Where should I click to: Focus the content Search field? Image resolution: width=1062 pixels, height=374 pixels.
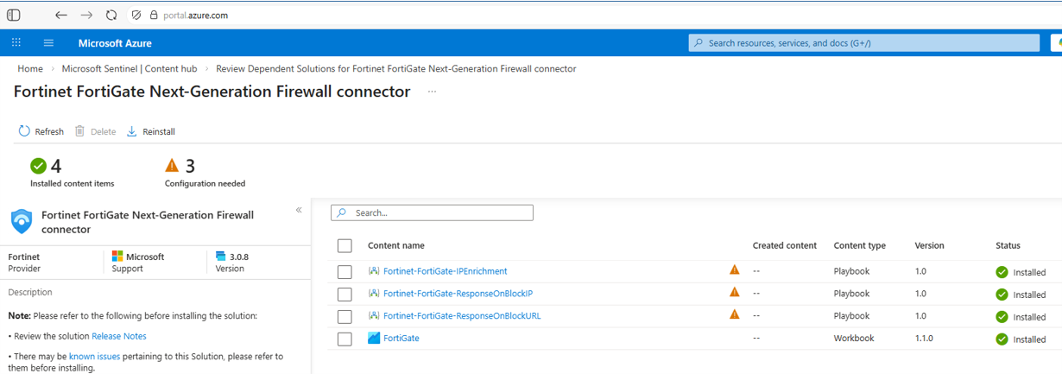(432, 212)
